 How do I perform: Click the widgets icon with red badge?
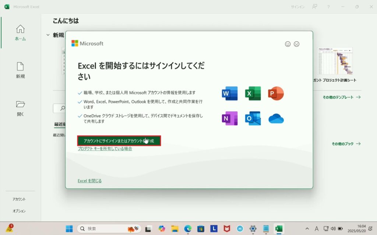pyautogui.click(x=10, y=228)
